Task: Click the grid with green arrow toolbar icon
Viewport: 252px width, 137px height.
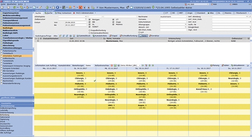Action: [x=64, y=7]
